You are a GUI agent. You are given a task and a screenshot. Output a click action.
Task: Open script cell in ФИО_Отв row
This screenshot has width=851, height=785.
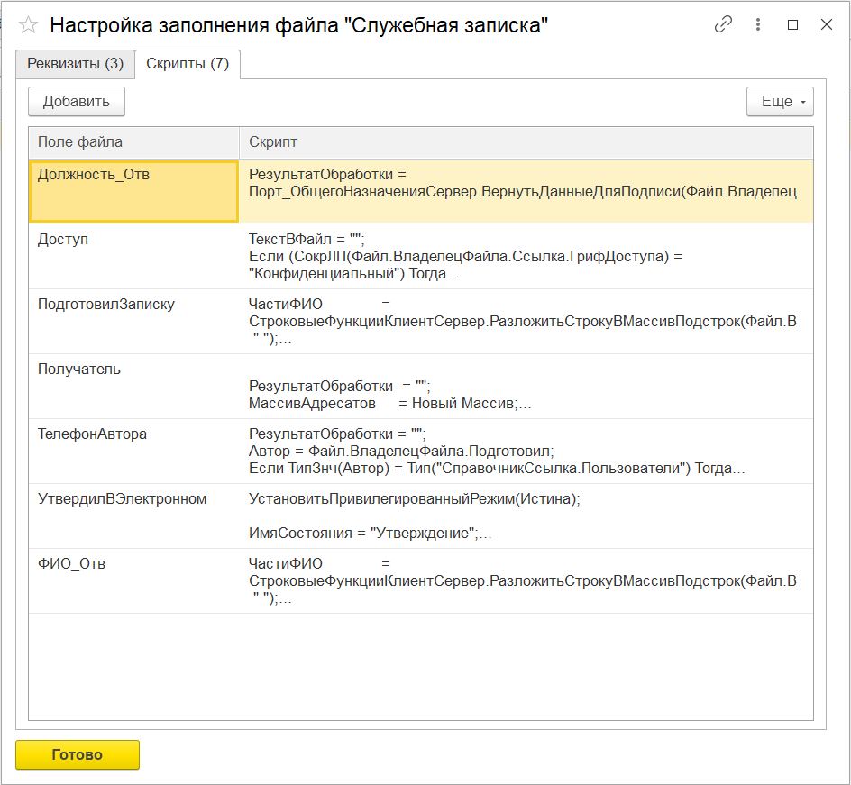point(526,581)
